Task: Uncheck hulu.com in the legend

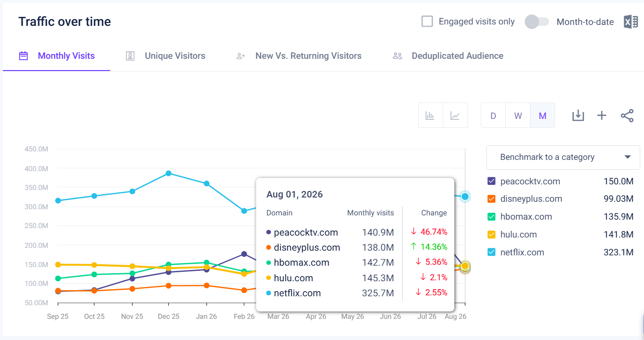Action: [492, 235]
